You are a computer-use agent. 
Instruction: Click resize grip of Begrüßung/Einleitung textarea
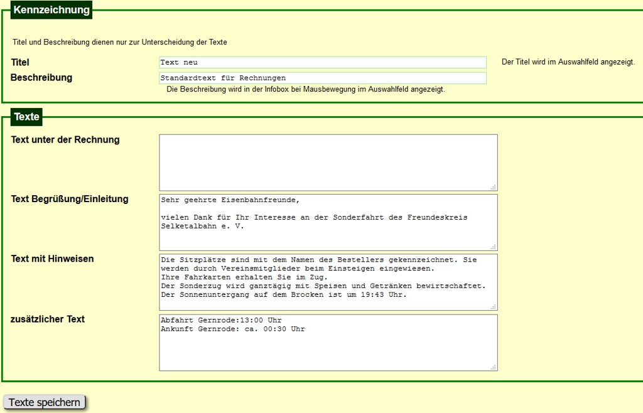pyautogui.click(x=494, y=247)
